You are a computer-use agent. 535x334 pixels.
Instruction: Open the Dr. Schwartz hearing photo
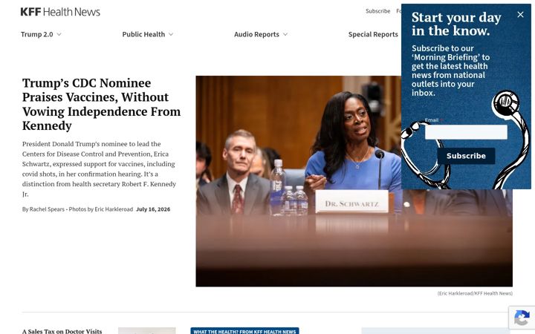pos(354,181)
